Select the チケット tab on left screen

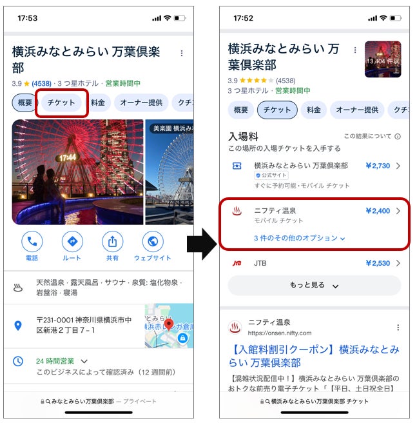[x=61, y=103]
